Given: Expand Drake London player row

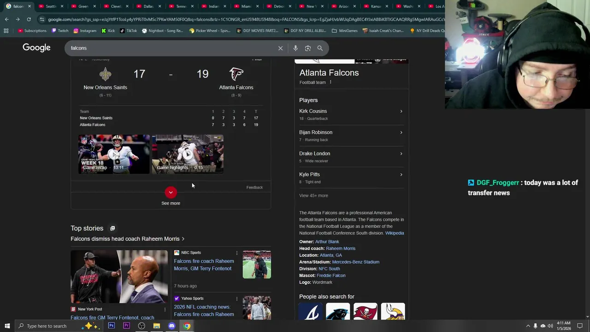Looking at the screenshot, I should pos(351,157).
